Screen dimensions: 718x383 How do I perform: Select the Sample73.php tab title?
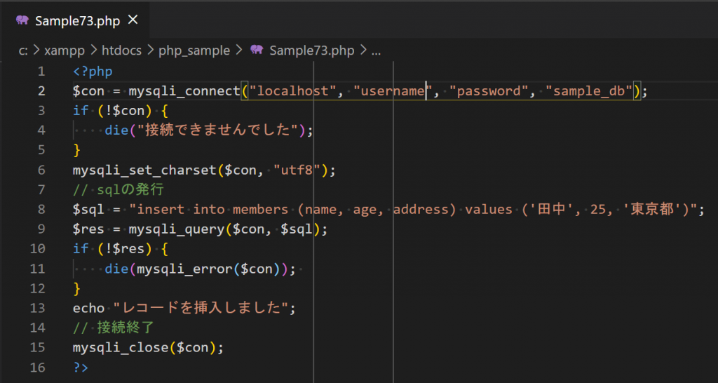pyautogui.click(x=77, y=20)
